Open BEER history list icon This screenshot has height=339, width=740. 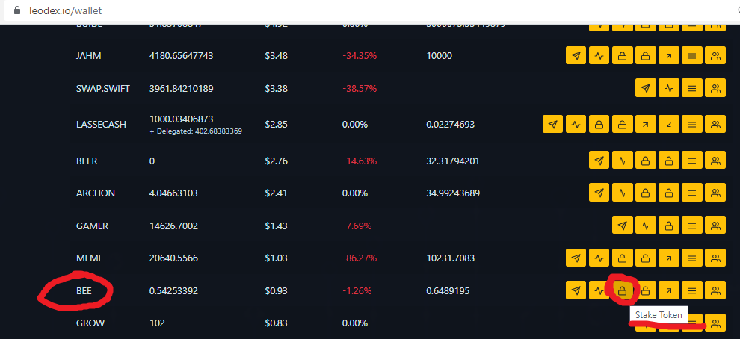pos(692,161)
